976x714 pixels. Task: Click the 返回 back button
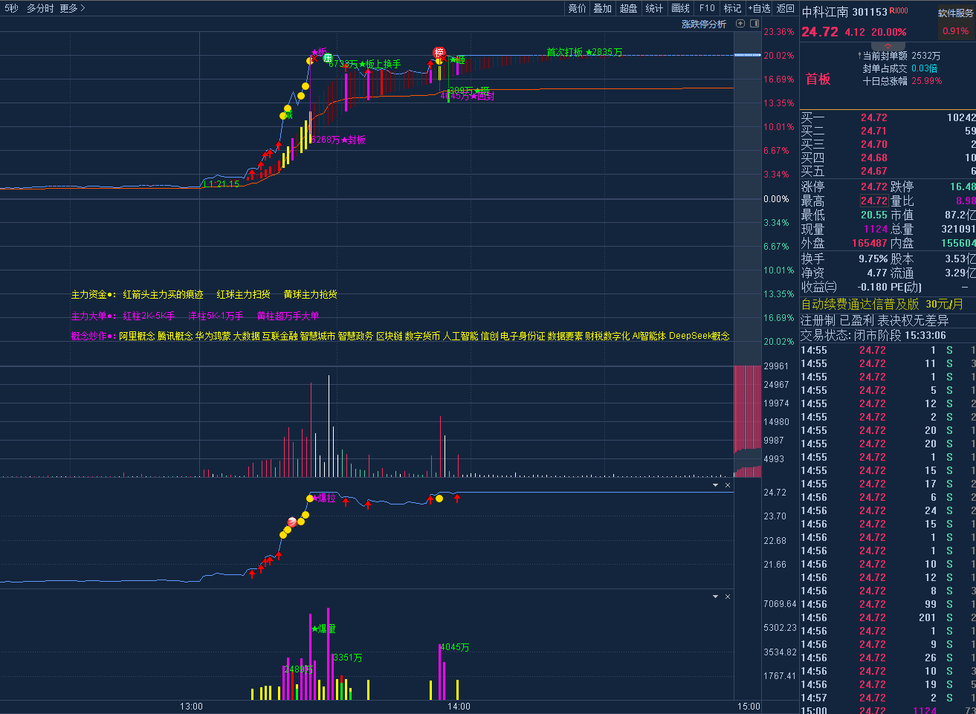tap(785, 8)
